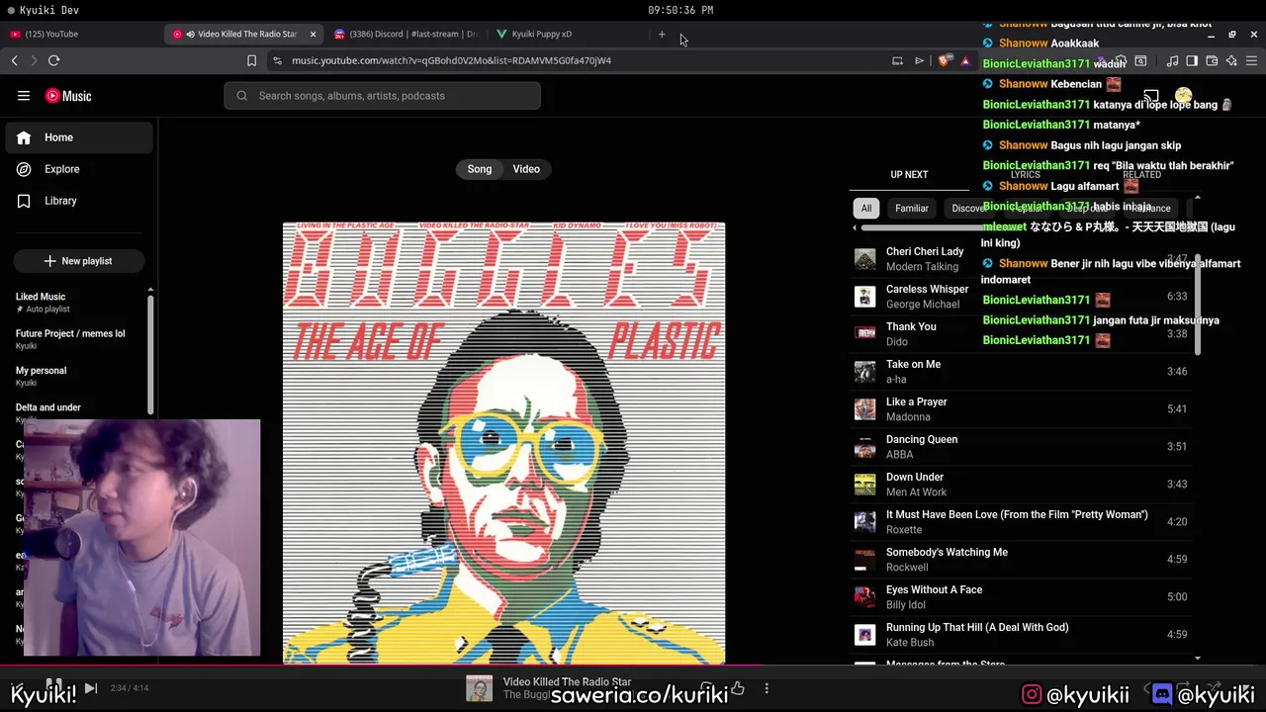Play Take on Me in queue
The height and width of the screenshot is (712, 1266).
(1022, 372)
